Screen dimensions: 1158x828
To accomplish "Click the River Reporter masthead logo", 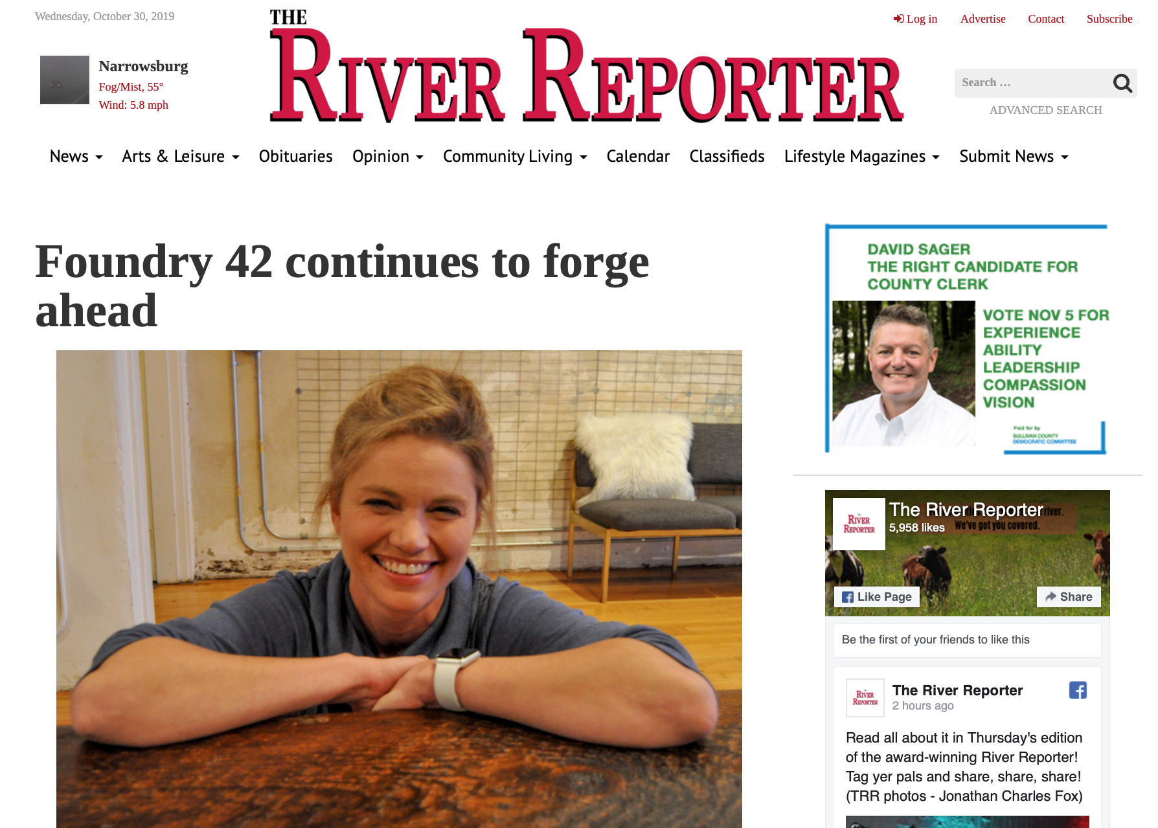I will pos(586,67).
